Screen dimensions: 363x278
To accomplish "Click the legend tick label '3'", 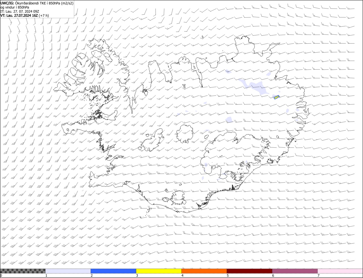I will tap(137, 276).
